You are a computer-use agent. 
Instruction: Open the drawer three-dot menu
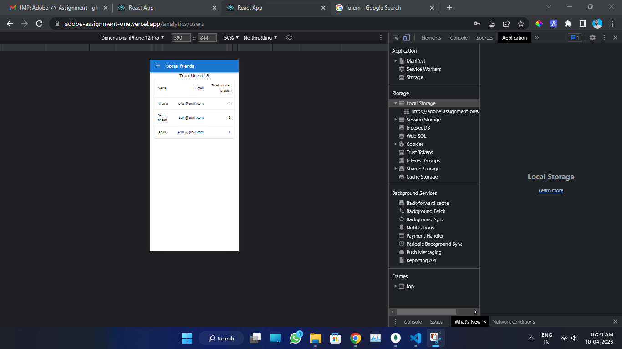click(395, 322)
